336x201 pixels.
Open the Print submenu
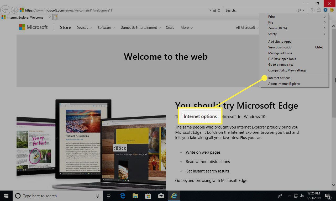point(294,17)
